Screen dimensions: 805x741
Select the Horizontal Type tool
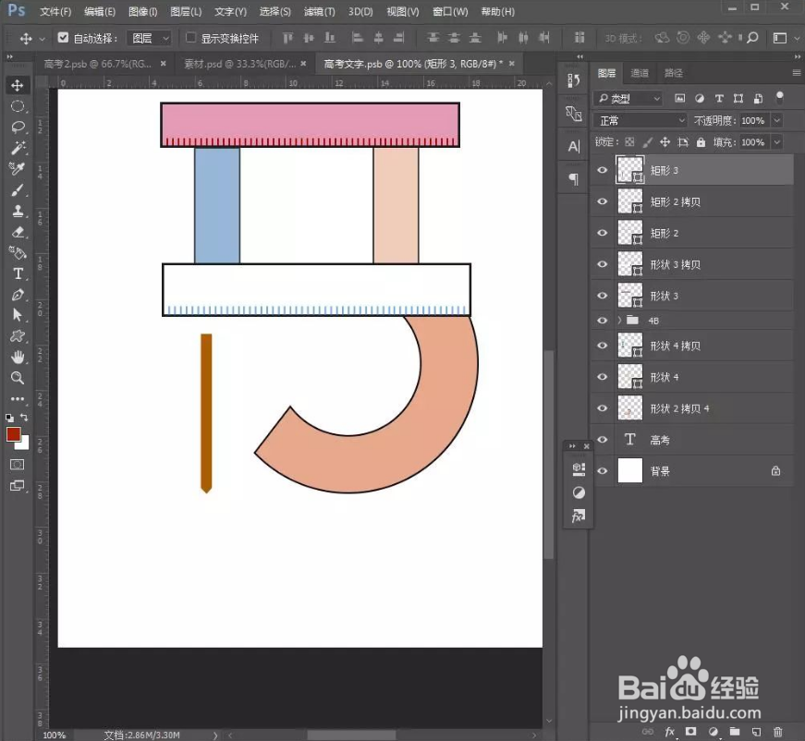click(x=18, y=273)
